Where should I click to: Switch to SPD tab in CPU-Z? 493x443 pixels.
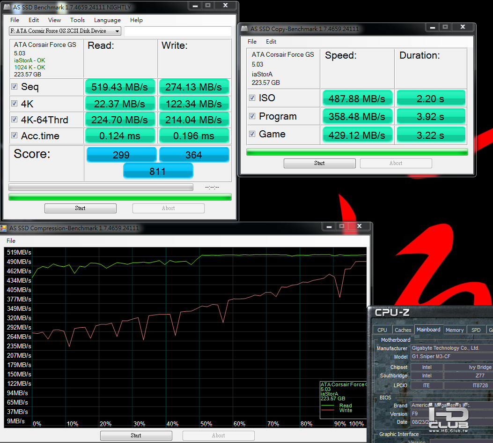[476, 330]
